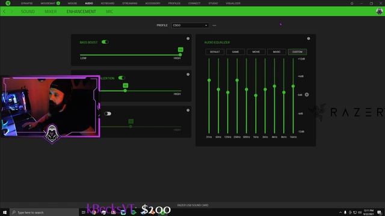This screenshot has width=385, height=216.
Task: Open the Accessory tab
Action: tap(153, 4)
